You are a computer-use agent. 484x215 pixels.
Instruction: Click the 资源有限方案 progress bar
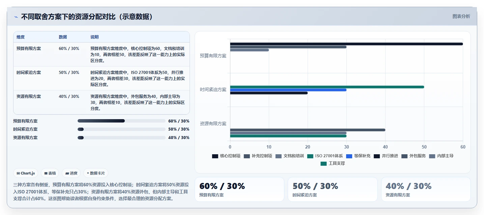point(121,138)
